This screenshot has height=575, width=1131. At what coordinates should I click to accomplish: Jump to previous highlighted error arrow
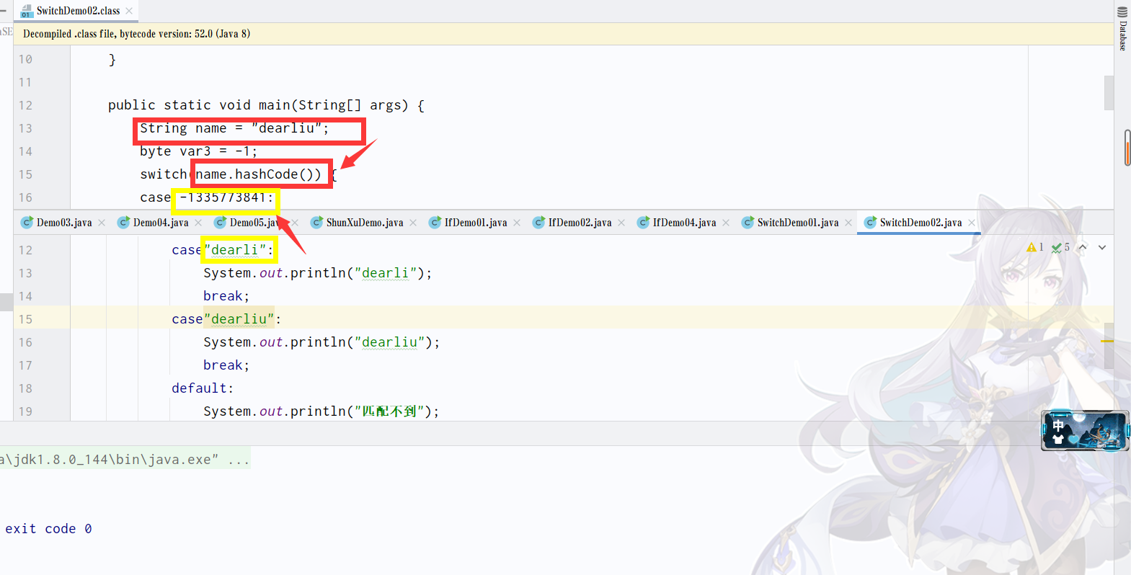coord(1082,247)
